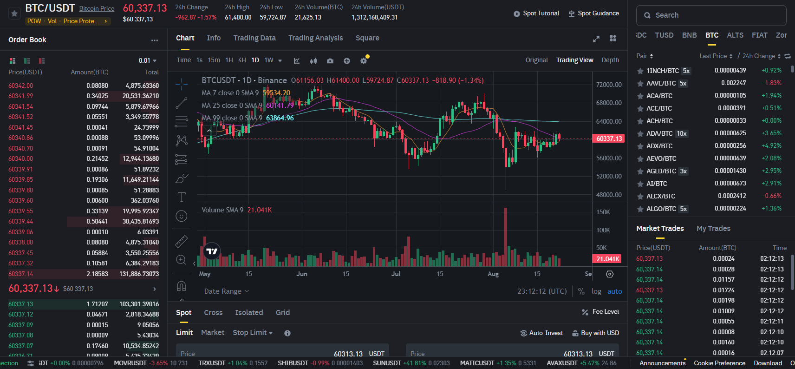Open the Info tab
The image size is (795, 369).
coord(214,38)
